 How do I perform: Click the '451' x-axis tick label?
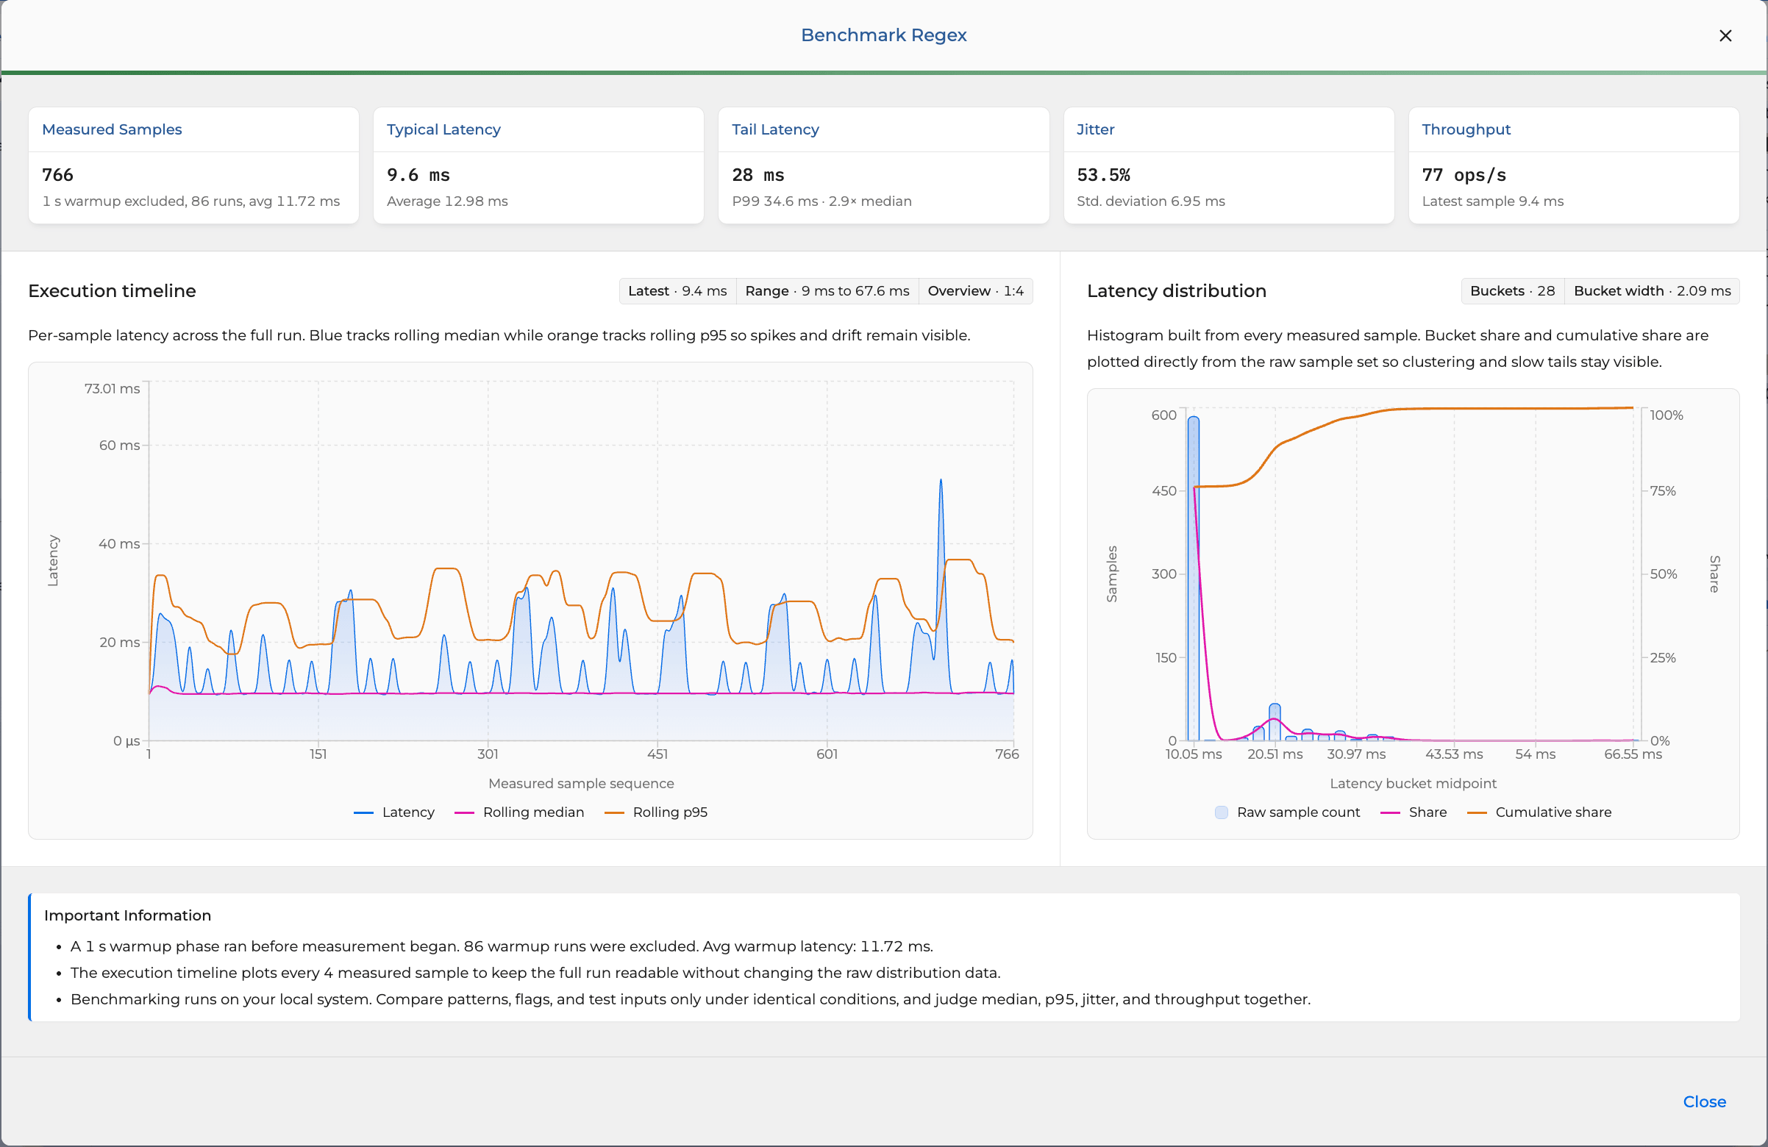point(657,754)
